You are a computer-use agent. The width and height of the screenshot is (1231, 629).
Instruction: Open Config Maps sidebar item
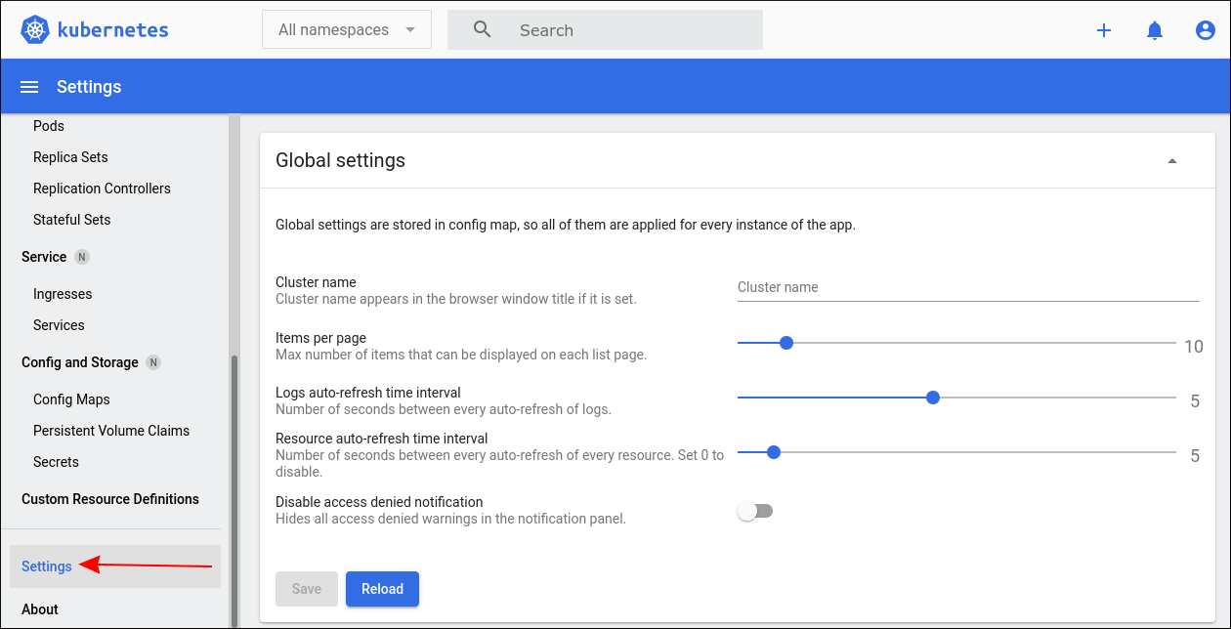(71, 399)
